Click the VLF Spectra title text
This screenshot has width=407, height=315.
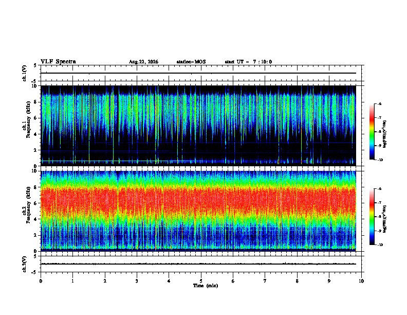(x=58, y=62)
